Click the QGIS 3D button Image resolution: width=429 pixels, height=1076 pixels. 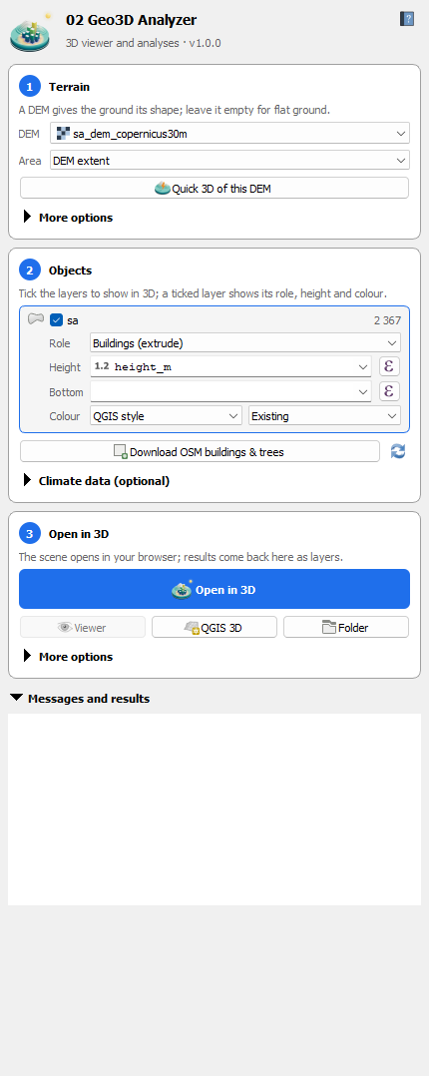point(214,627)
